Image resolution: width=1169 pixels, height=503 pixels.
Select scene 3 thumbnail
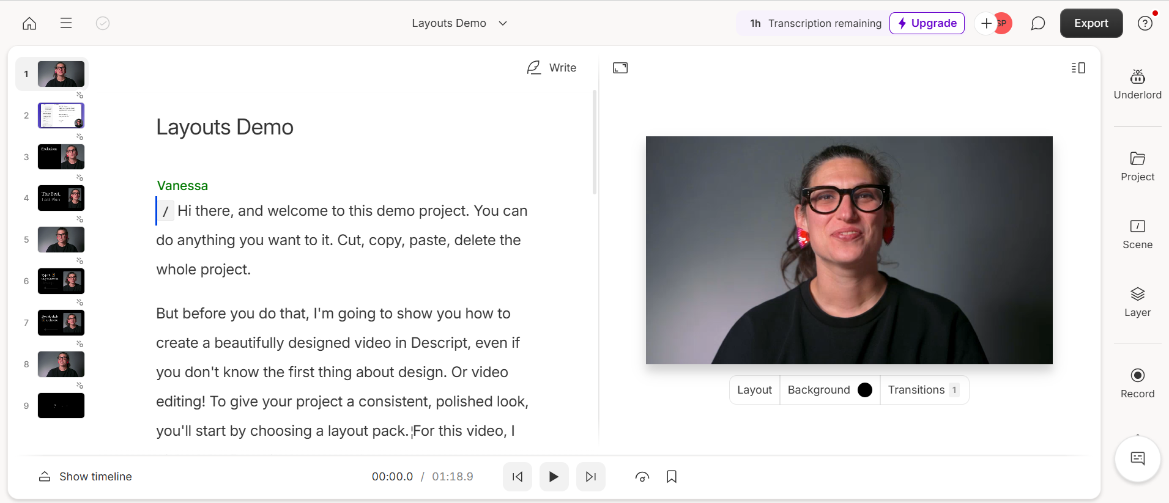(x=61, y=157)
